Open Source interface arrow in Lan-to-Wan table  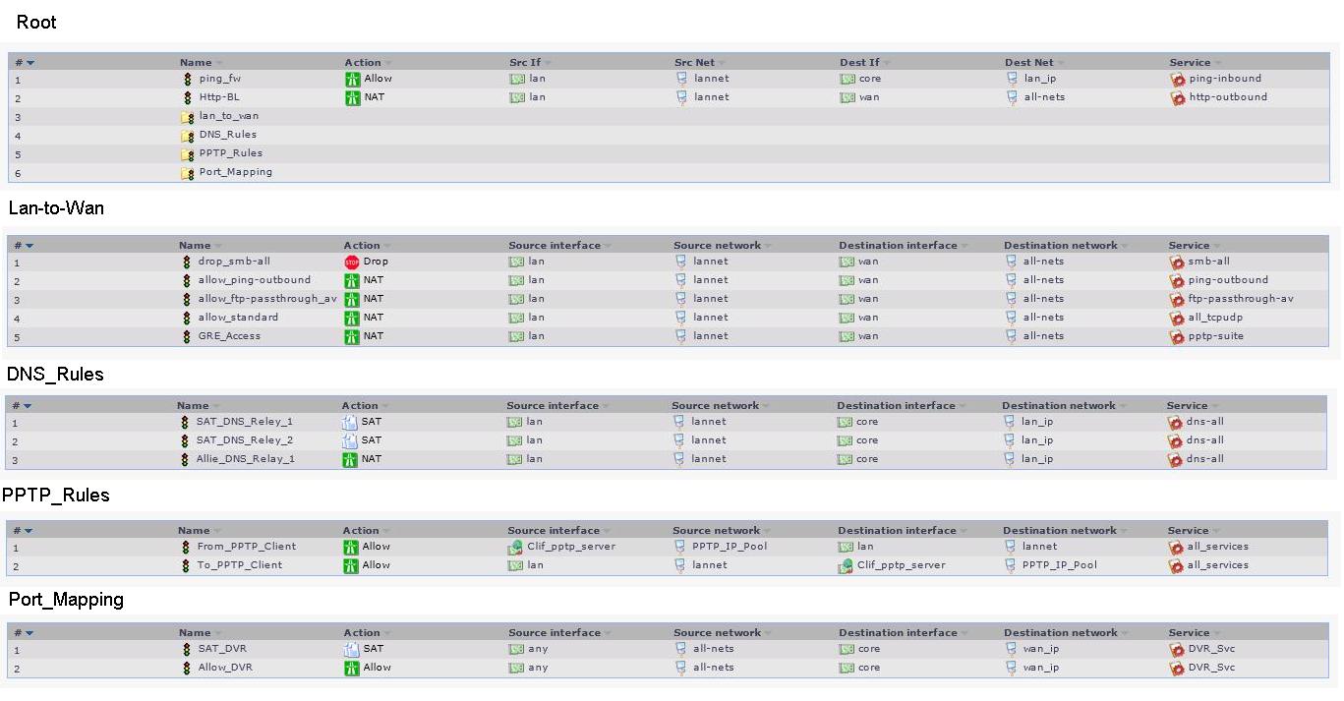pos(608,246)
